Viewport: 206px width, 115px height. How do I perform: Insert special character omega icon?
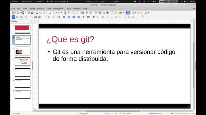pos(116,13)
